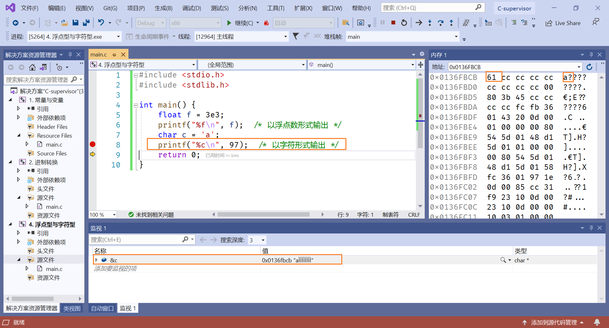Pin the main.c tab
The image size is (609, 328).
114,55
